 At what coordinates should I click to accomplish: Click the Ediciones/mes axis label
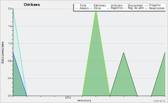coord(3,53)
